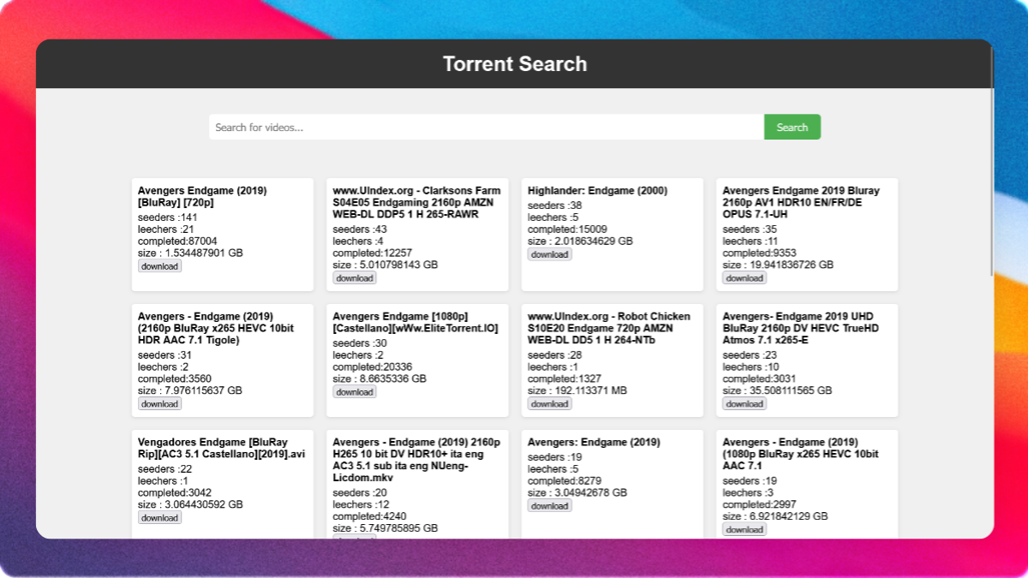Download Clarksons Farm S04E05 Endgaming torrent
The image size is (1028, 578).
[x=355, y=278]
